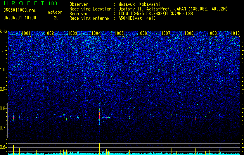Click the 1001 time marker
The image size is (244, 155).
tap(26, 33)
